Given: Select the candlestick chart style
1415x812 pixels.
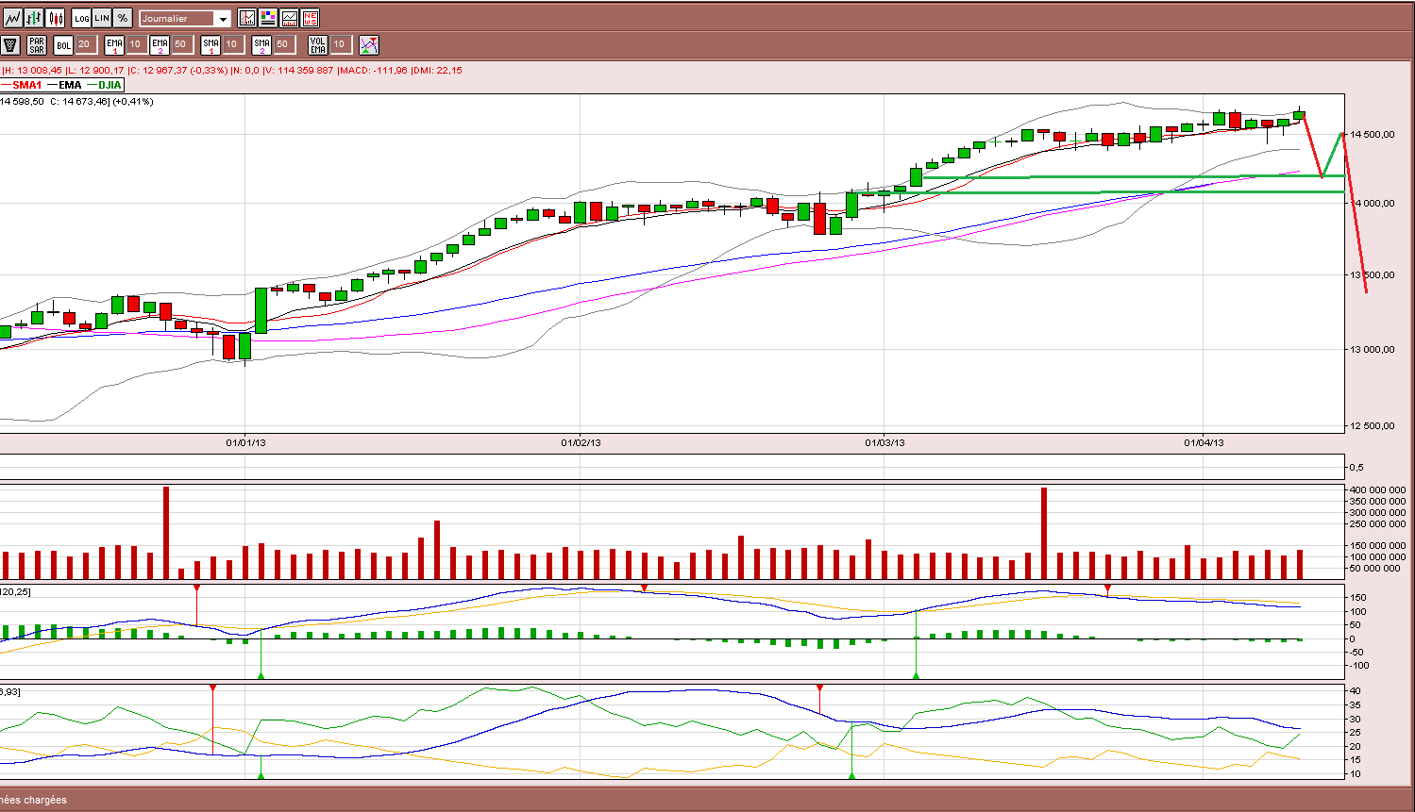Looking at the screenshot, I should pos(55,18).
